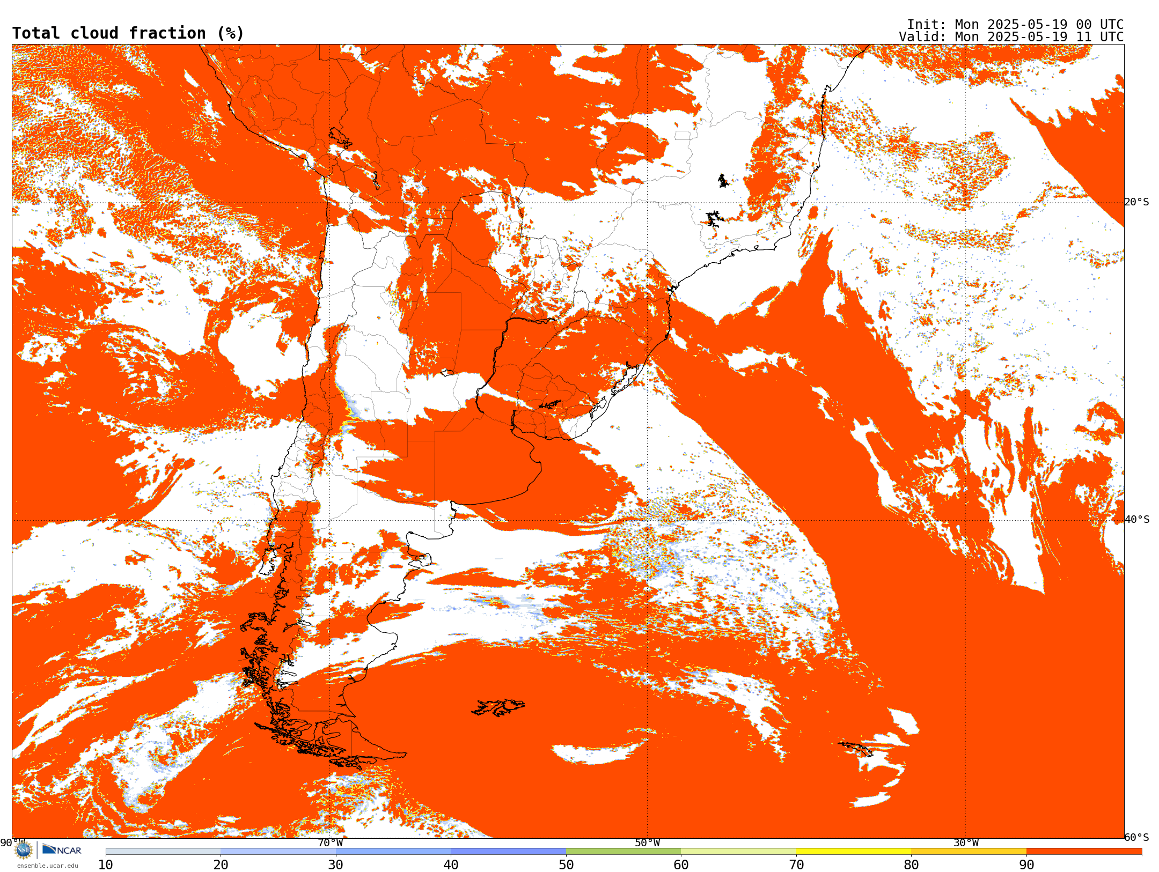1159x872 pixels.
Task: Click the colorbar label 70
Action: click(x=796, y=865)
